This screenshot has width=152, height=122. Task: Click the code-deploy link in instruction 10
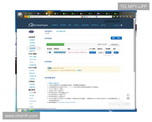tap(67, 102)
